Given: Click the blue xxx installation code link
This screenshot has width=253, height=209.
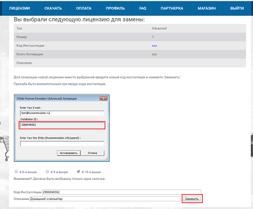Looking at the screenshot, I should point(154,45).
